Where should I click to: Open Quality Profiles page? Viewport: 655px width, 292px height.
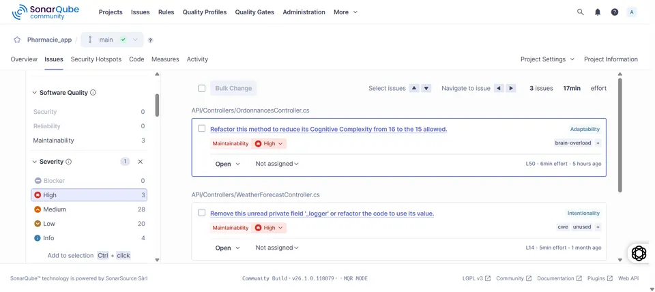pyautogui.click(x=205, y=12)
